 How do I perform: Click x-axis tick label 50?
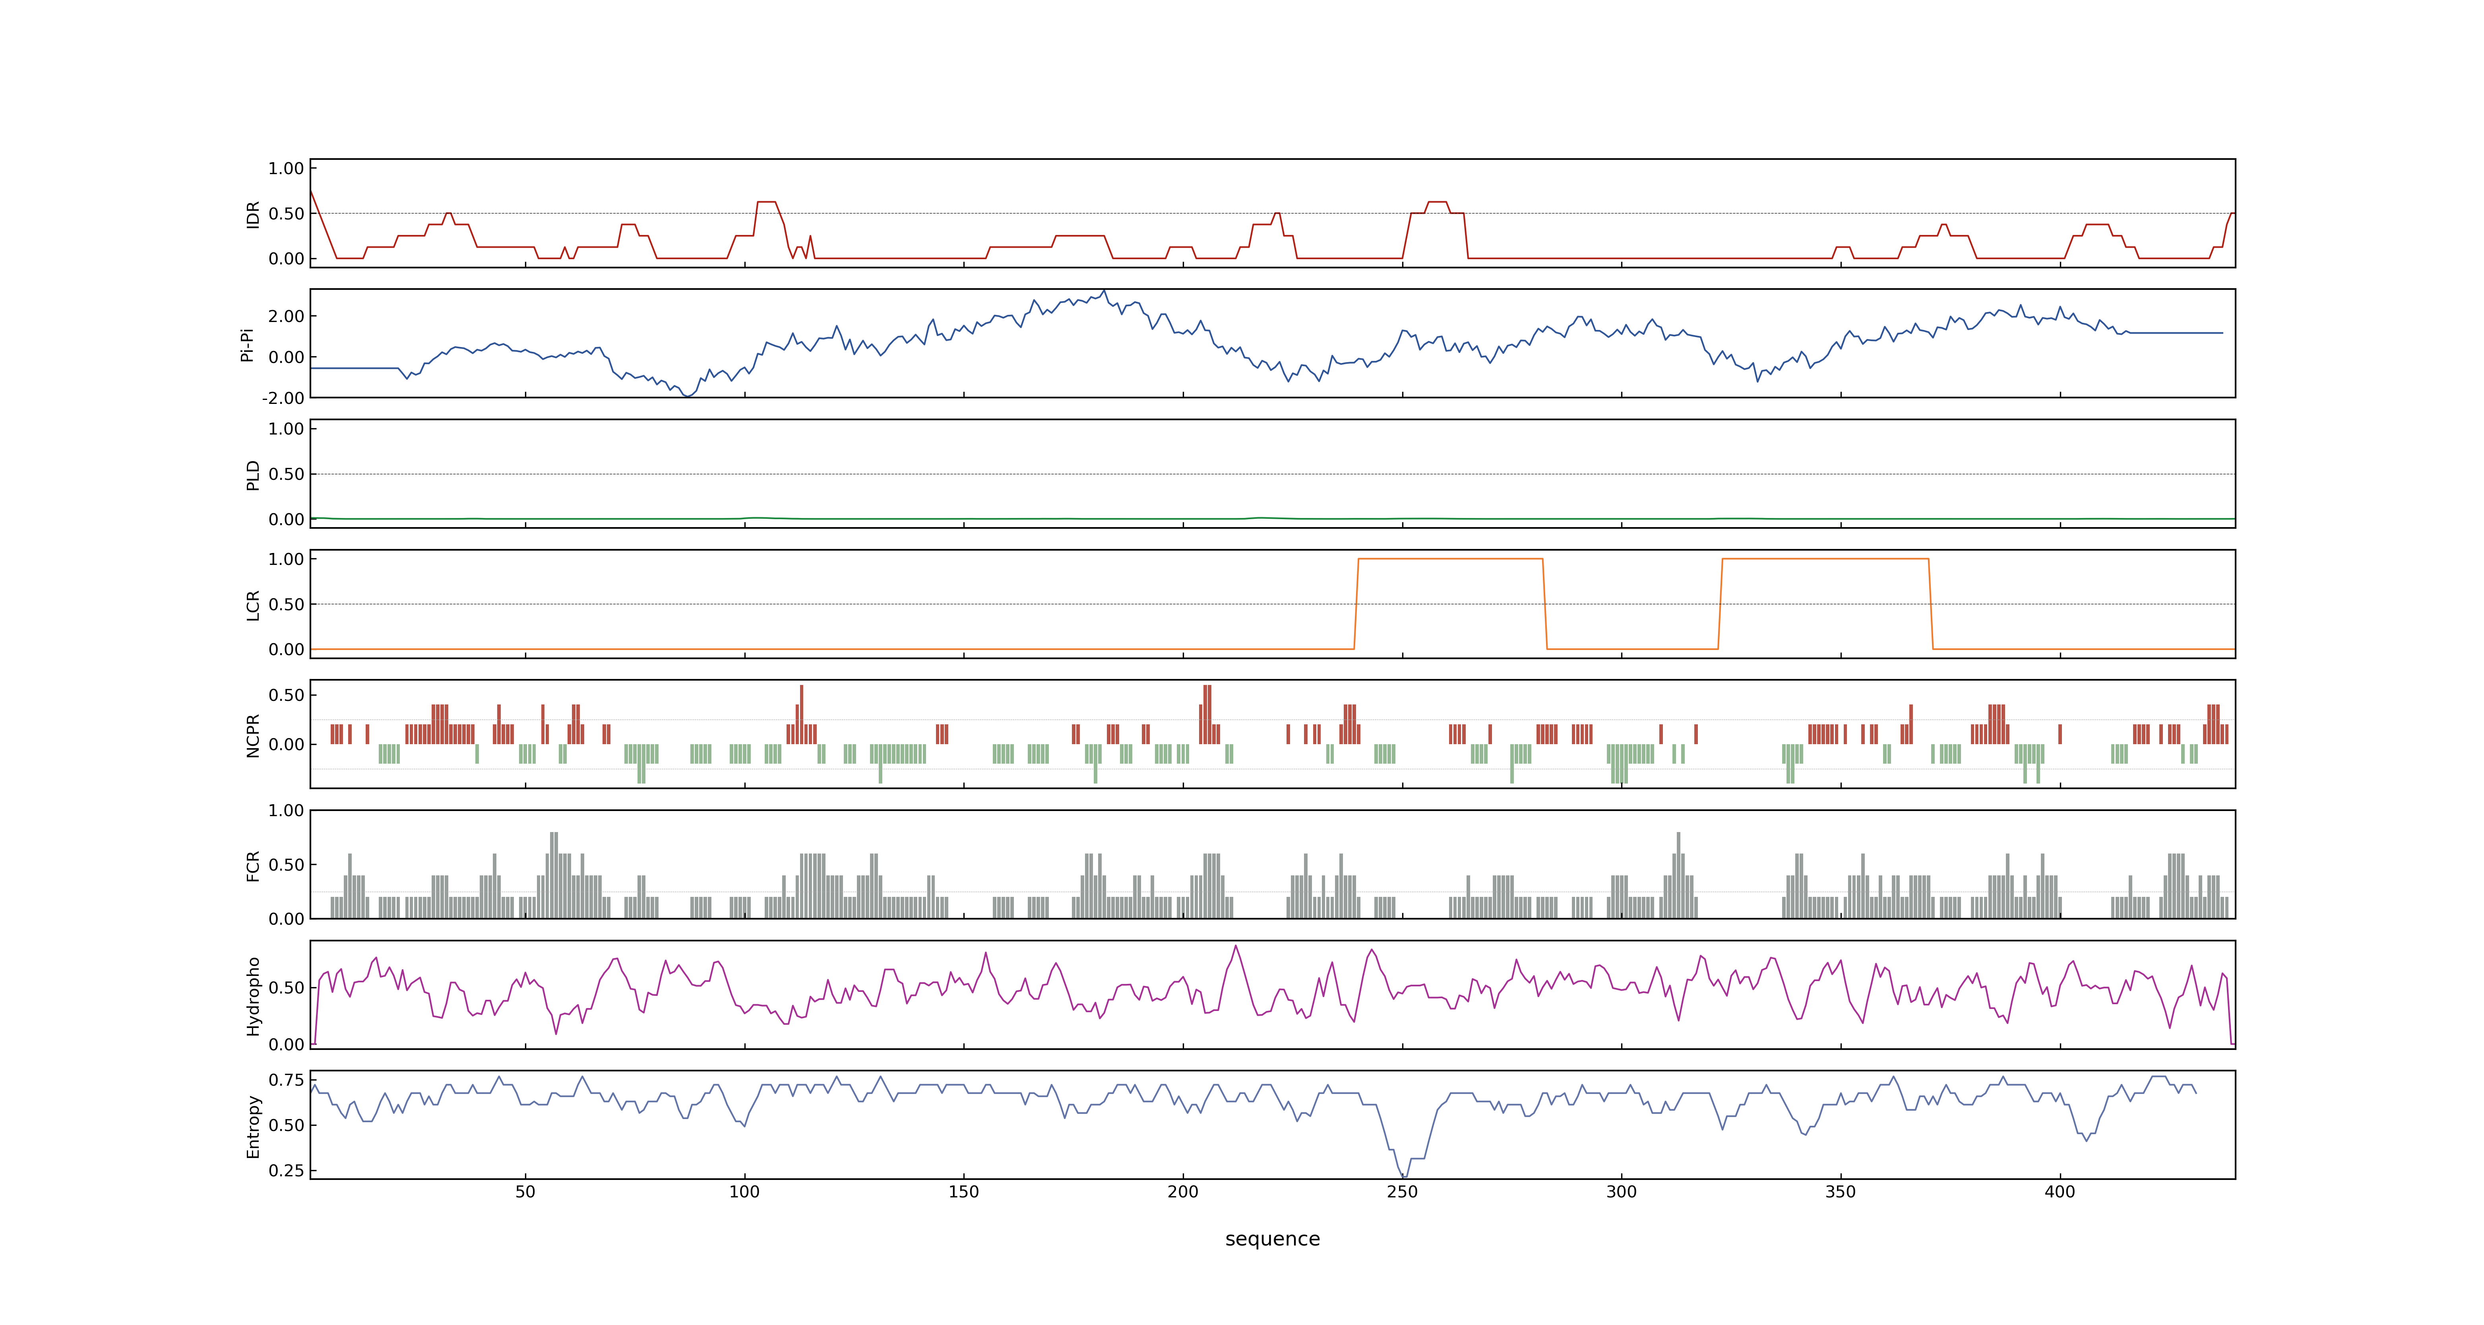pos(525,1192)
